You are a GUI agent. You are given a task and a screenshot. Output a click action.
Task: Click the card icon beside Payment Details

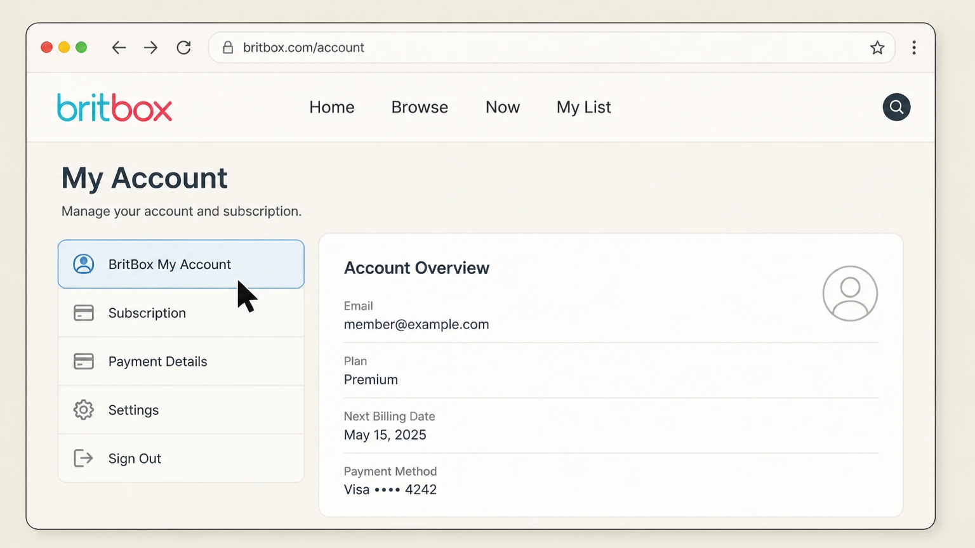(84, 362)
